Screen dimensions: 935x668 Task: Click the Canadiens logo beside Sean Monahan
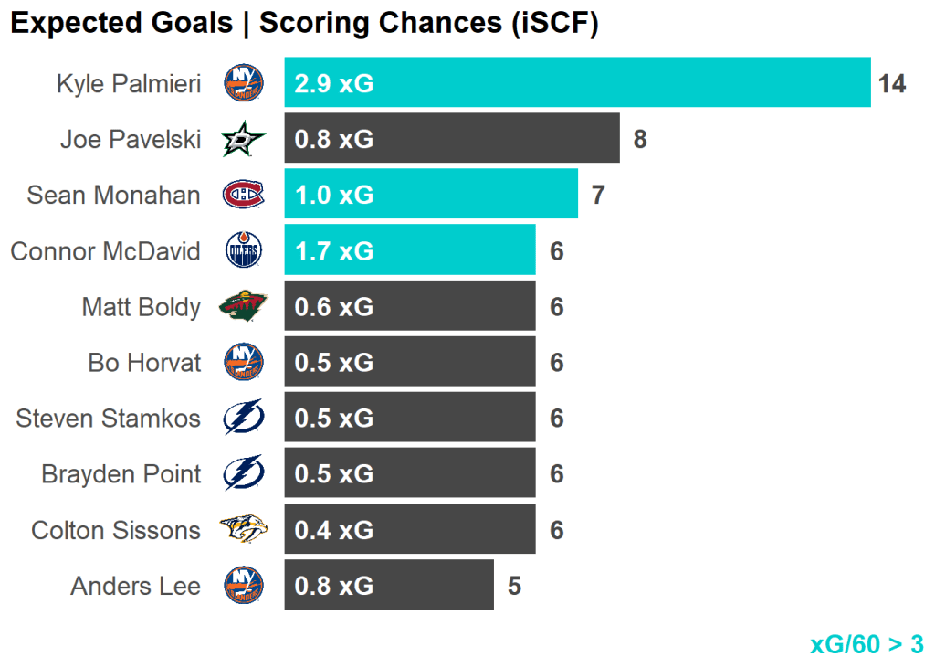pyautogui.click(x=244, y=195)
